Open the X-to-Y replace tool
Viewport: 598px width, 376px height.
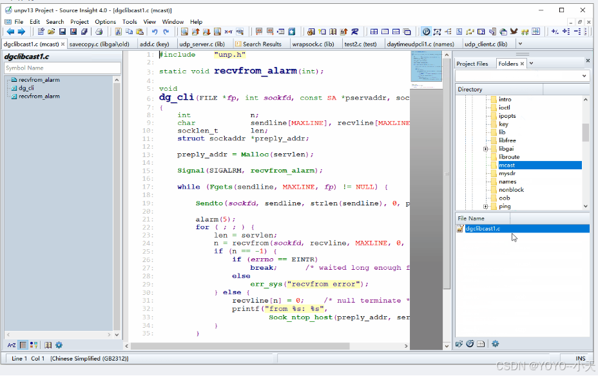[229, 32]
